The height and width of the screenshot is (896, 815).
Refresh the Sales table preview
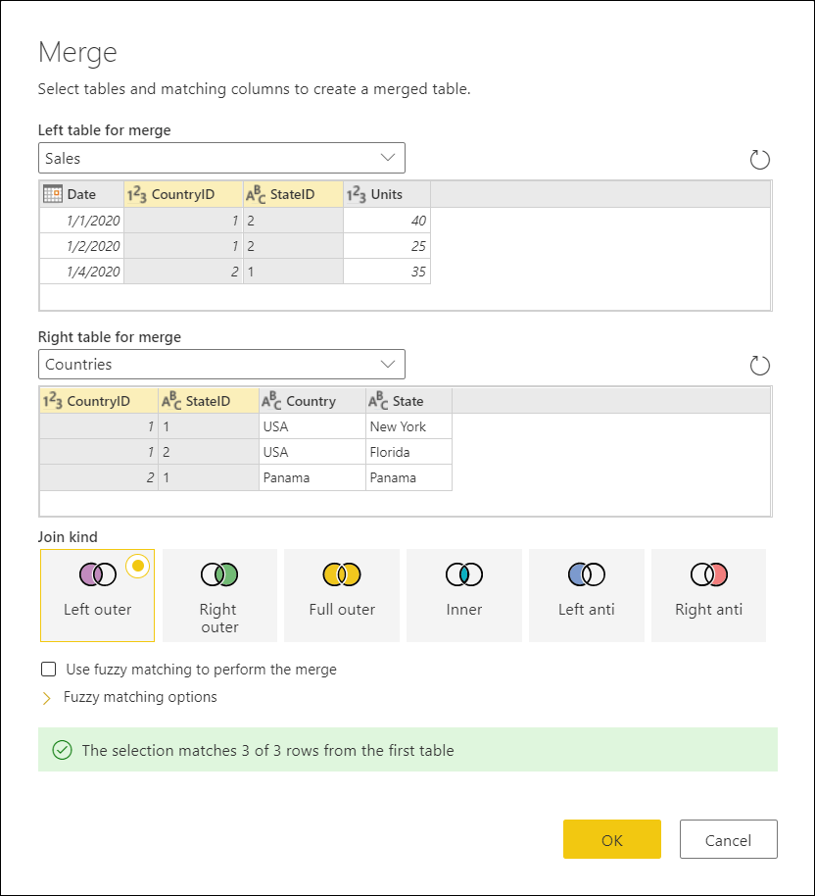click(760, 158)
